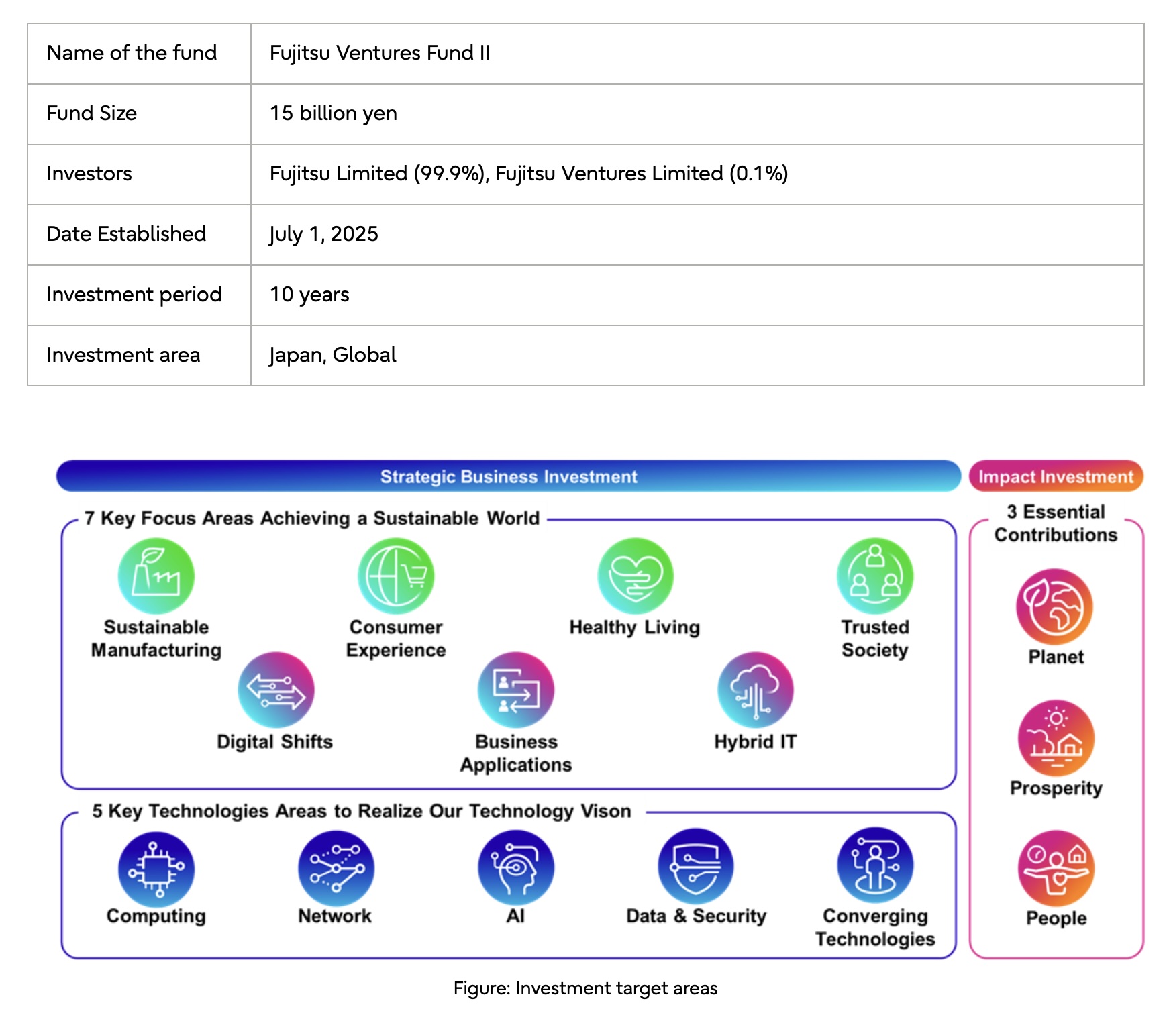Select the '15 billion yen' value
The image size is (1169, 1009).
(x=334, y=113)
